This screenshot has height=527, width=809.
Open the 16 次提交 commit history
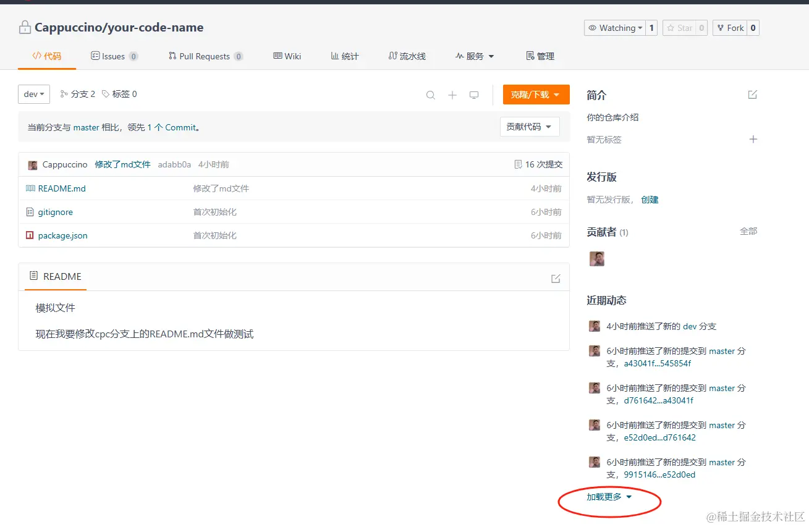pyautogui.click(x=538, y=164)
